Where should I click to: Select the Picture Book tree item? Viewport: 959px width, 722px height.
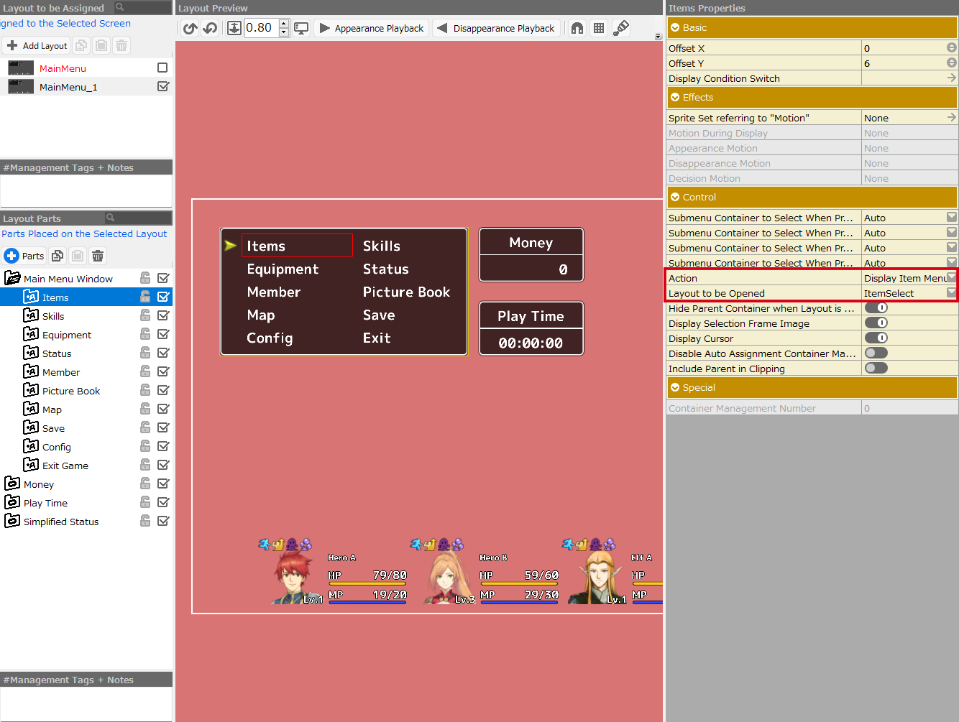pyautogui.click(x=70, y=391)
